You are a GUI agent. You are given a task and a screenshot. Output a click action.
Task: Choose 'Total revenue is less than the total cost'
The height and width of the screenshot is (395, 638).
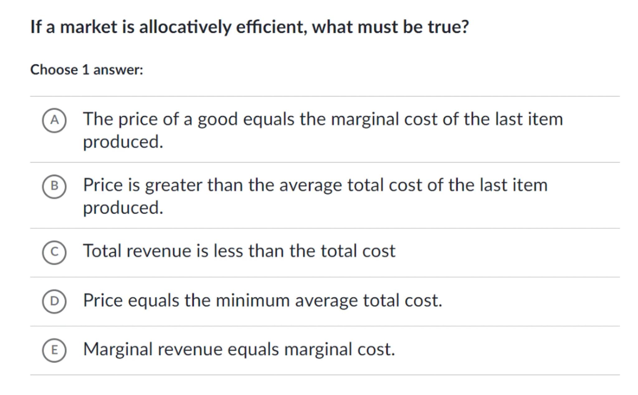tap(239, 251)
